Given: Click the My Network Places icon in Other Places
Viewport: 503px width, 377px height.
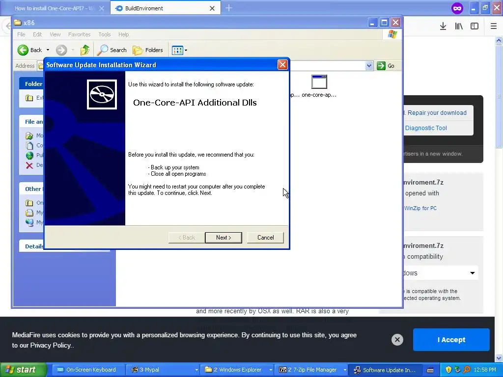Looking at the screenshot, I should point(29,222).
